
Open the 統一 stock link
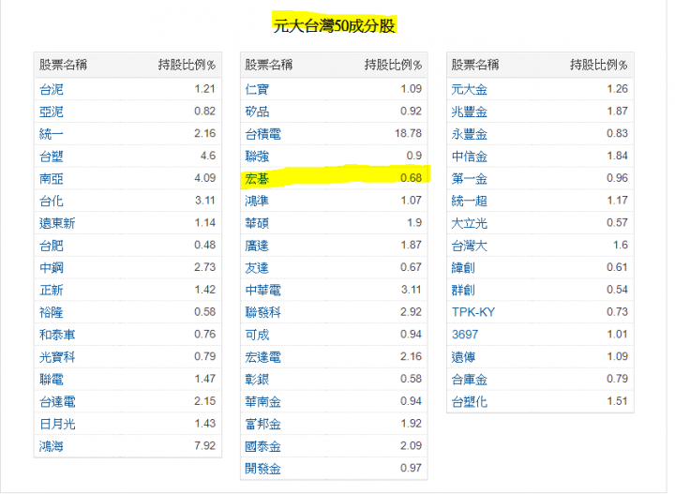(52, 134)
